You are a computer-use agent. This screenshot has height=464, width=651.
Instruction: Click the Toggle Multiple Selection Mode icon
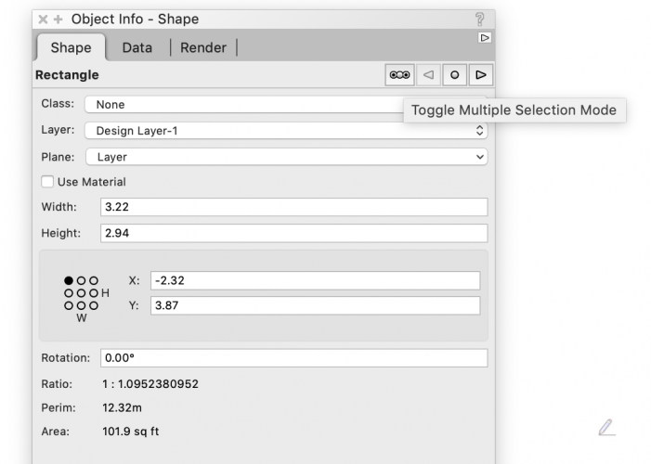point(401,75)
